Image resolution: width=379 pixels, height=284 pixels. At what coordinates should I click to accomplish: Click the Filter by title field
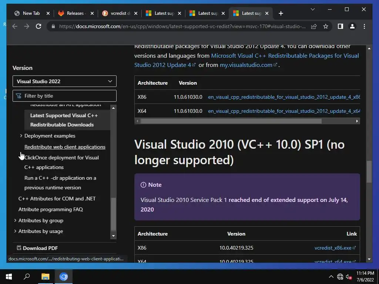(64, 96)
